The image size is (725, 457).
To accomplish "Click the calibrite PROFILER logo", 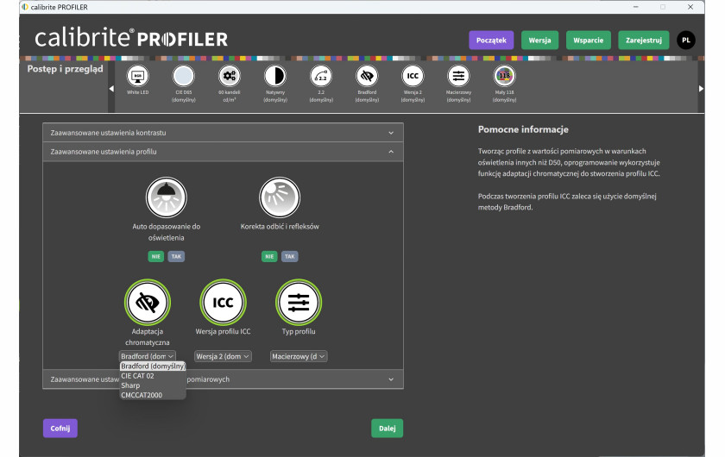I will click(131, 38).
